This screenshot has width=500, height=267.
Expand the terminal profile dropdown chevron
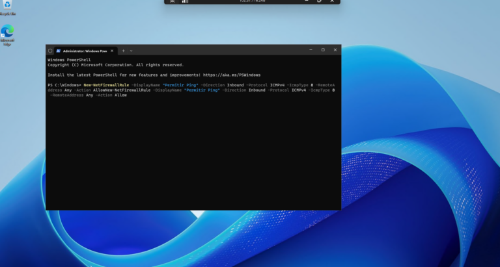point(131,51)
